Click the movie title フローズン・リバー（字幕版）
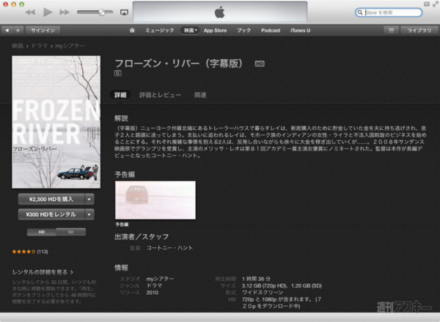This screenshot has width=440, height=322. (x=179, y=63)
